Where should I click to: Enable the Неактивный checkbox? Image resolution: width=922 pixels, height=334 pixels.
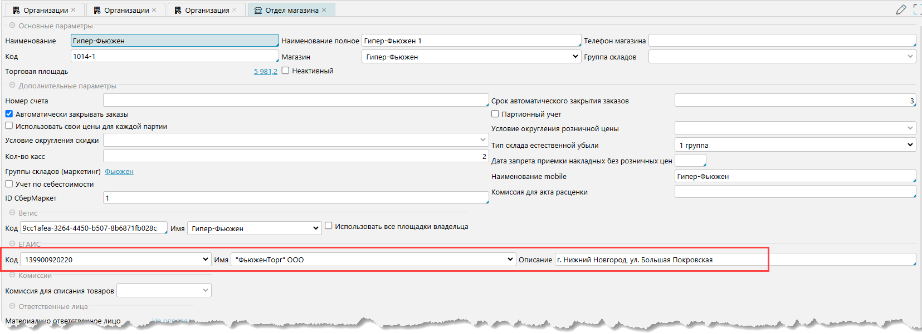(285, 71)
